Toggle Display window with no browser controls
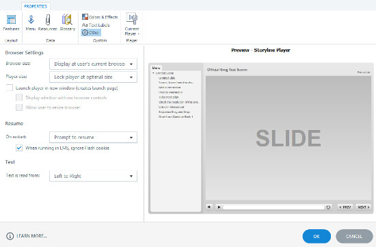The width and height of the screenshot is (376, 247). pyautogui.click(x=19, y=98)
